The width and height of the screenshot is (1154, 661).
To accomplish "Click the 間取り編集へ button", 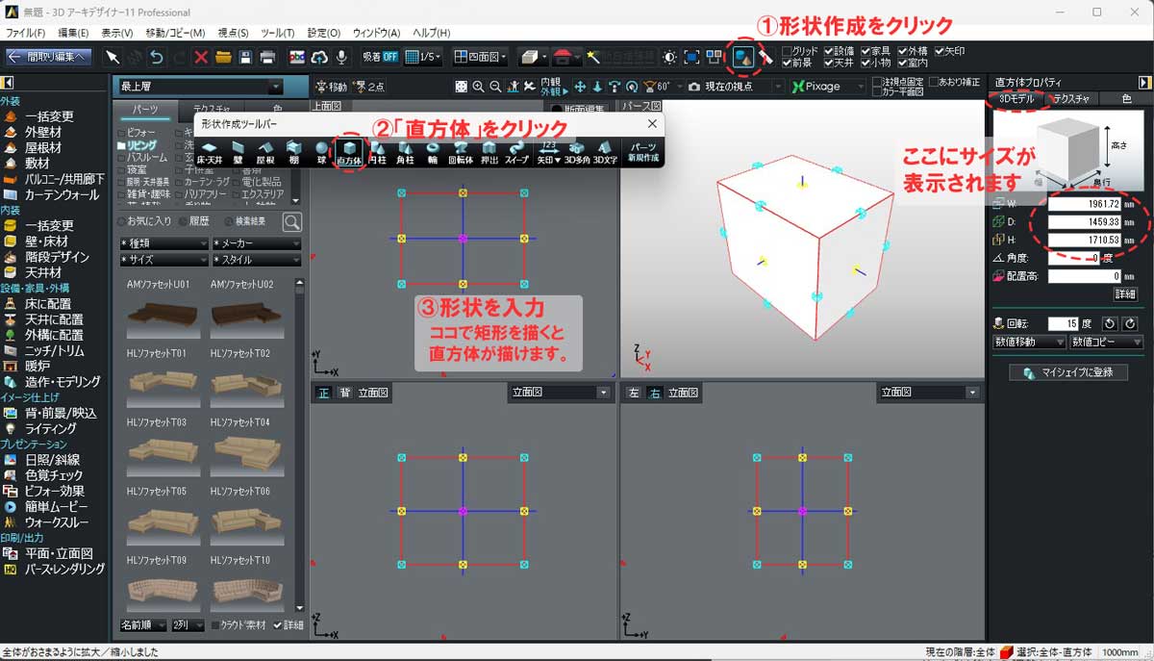I will [48, 57].
